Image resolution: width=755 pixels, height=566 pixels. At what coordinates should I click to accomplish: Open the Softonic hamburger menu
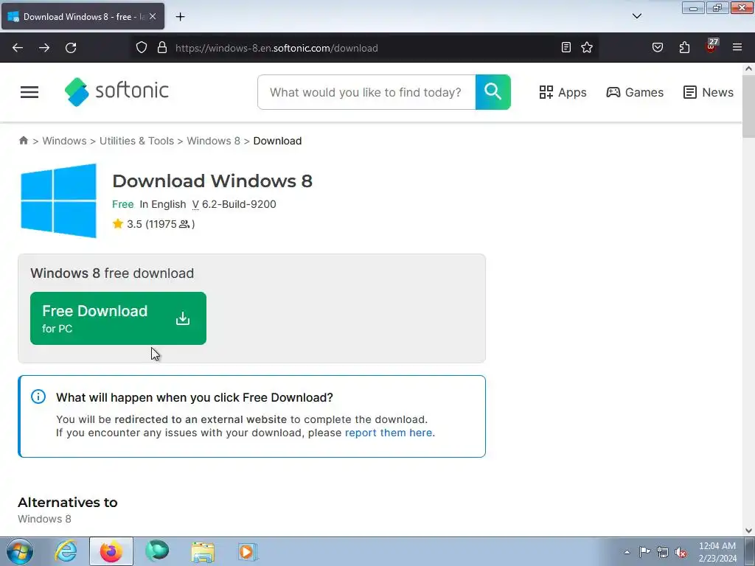point(29,92)
